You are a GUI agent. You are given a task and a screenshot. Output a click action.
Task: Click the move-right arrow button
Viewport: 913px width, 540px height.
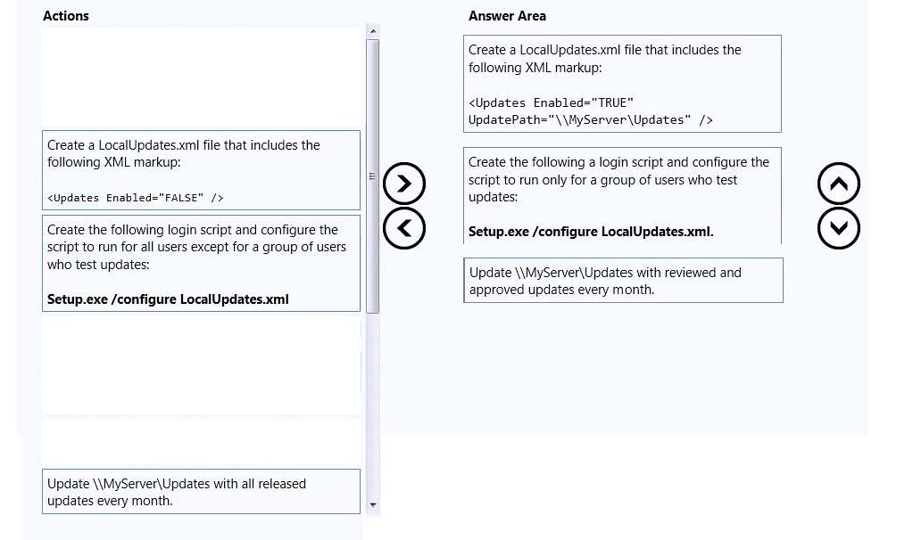tap(404, 184)
